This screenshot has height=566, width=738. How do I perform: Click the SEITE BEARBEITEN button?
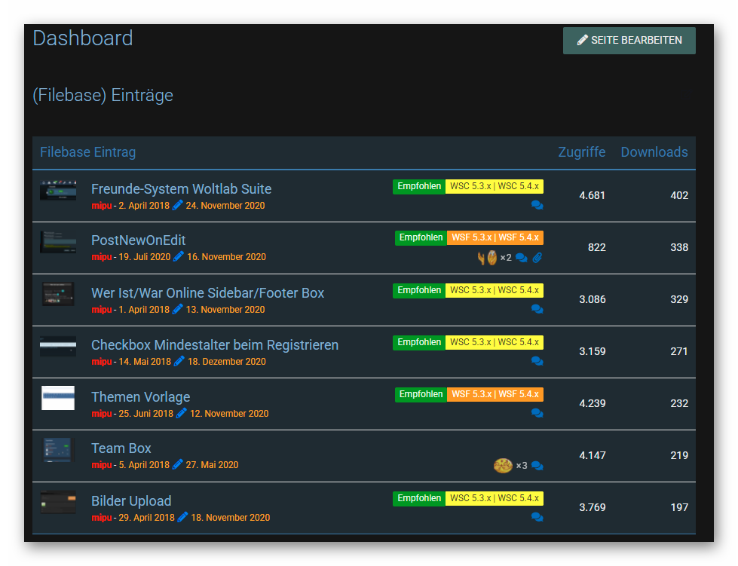click(629, 41)
